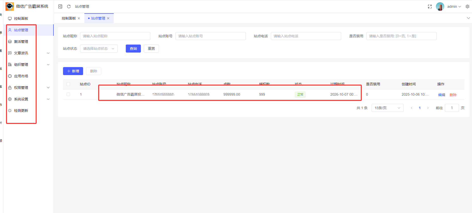Enter fullscreen mode via the expand icon
Screen dimensions: 472x213
pos(430,7)
